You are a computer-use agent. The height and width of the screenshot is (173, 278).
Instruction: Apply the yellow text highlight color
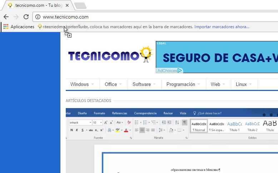(118, 130)
